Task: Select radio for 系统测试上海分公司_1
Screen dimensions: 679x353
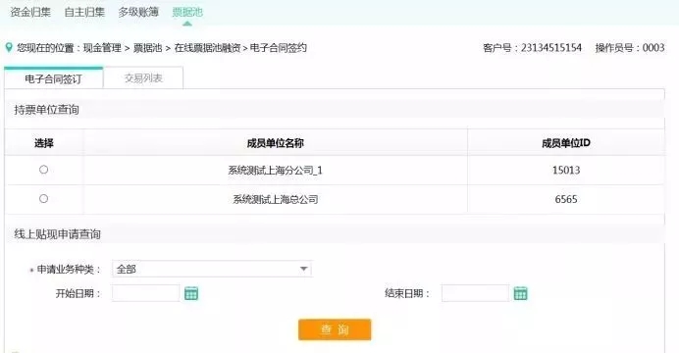Action: pyautogui.click(x=43, y=170)
